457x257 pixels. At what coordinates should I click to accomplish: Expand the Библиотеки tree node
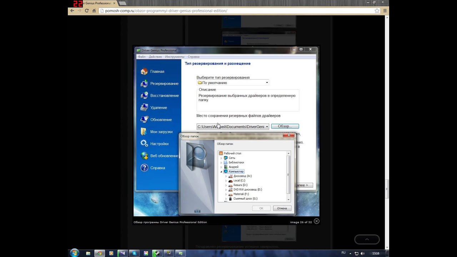(x=221, y=162)
